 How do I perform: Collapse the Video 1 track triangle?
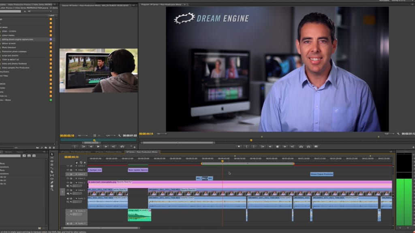coord(77,190)
